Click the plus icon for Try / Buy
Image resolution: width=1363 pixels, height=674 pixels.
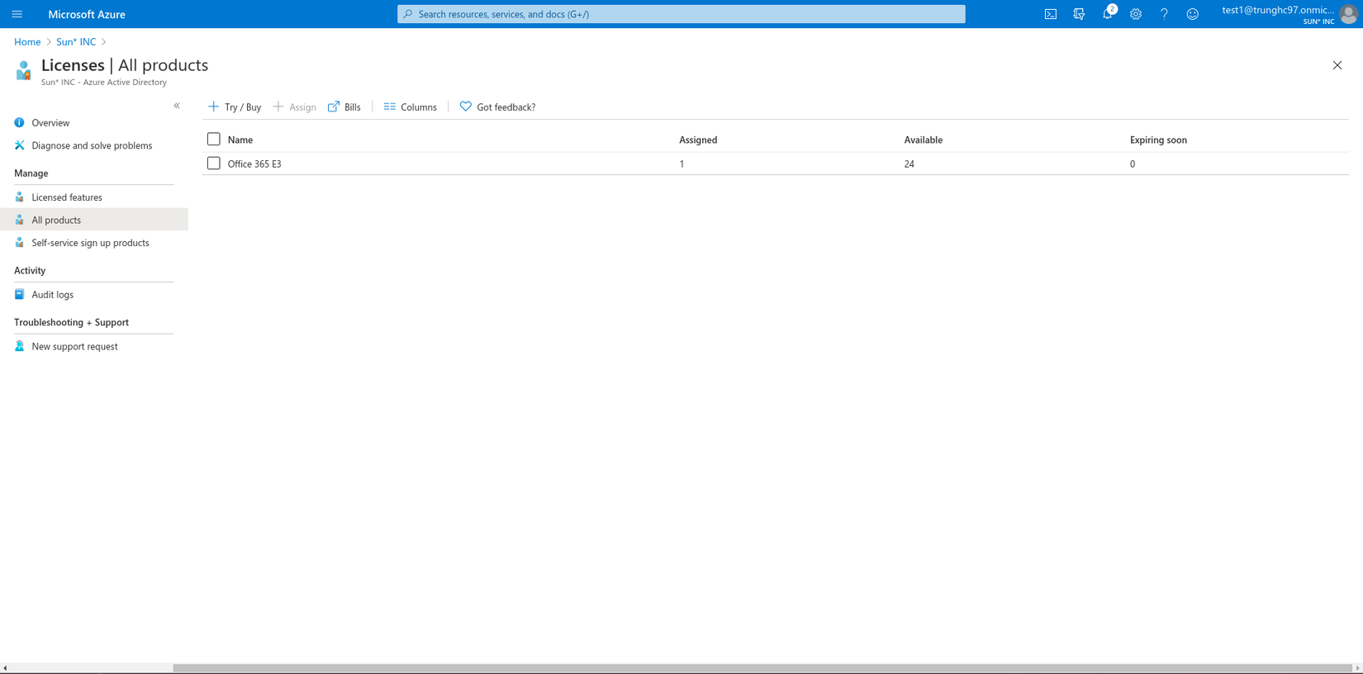coord(213,107)
